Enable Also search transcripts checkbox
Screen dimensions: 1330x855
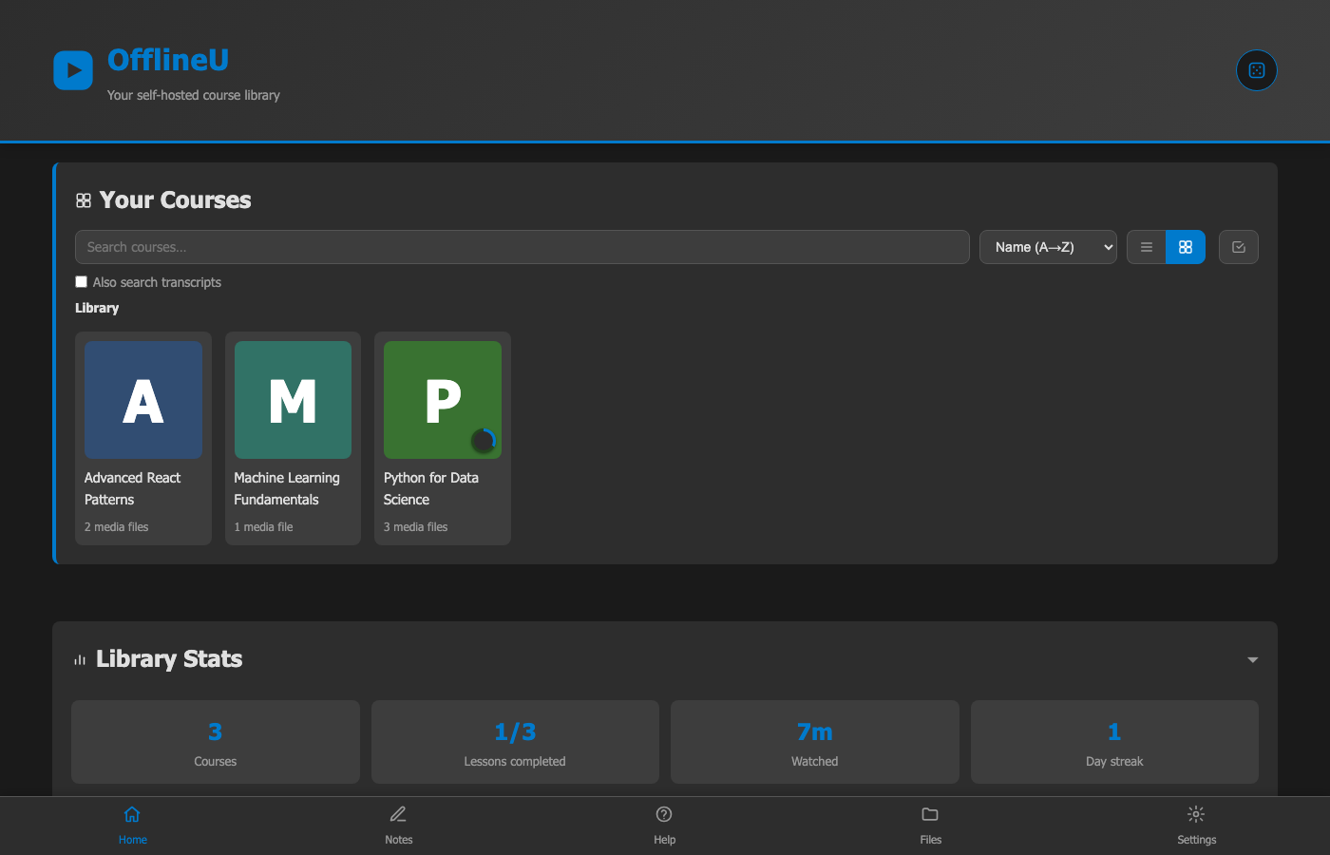[x=82, y=282]
